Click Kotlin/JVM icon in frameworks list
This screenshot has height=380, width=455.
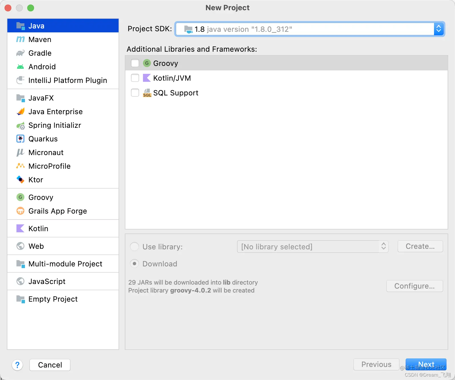(x=147, y=78)
